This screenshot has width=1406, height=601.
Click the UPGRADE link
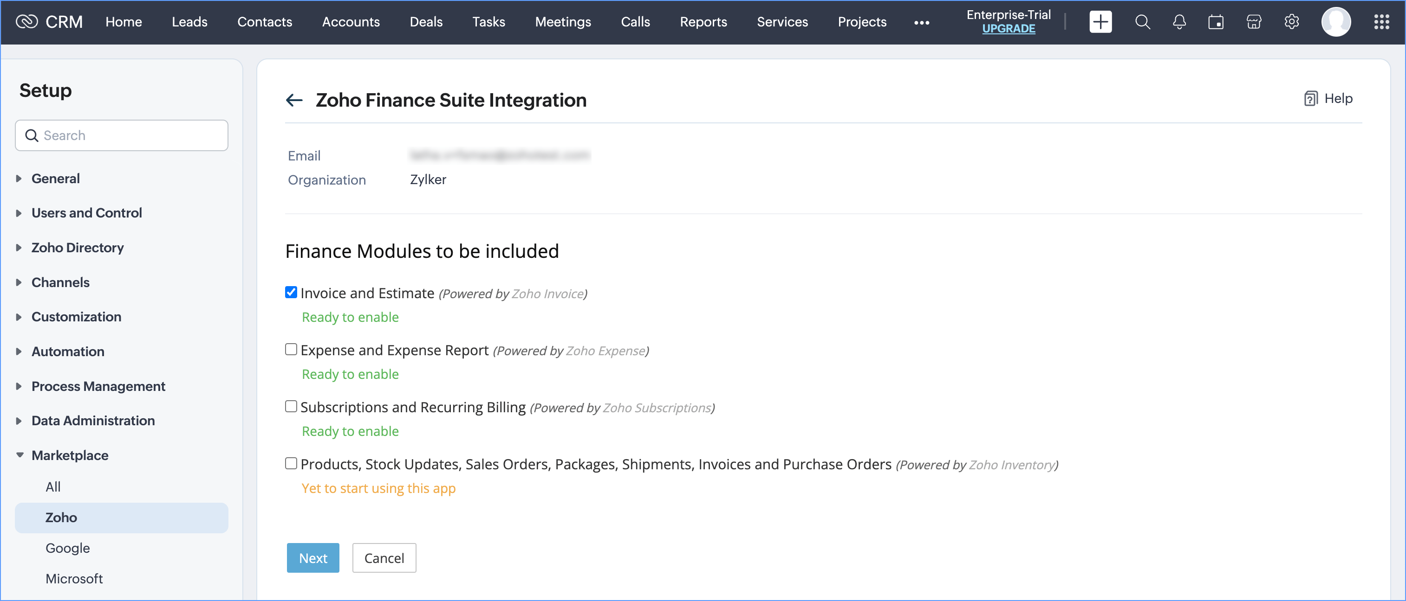1008,29
